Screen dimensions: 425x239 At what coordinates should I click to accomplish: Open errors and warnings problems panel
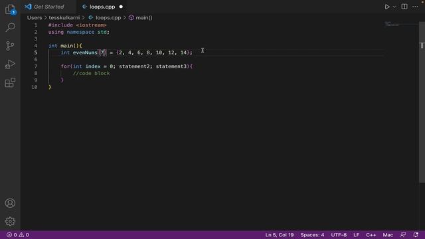(x=18, y=235)
